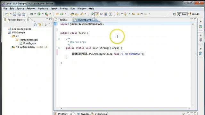Toggle Show Whitespace Characters
Viewport: 205px width, 115px height.
111,14
